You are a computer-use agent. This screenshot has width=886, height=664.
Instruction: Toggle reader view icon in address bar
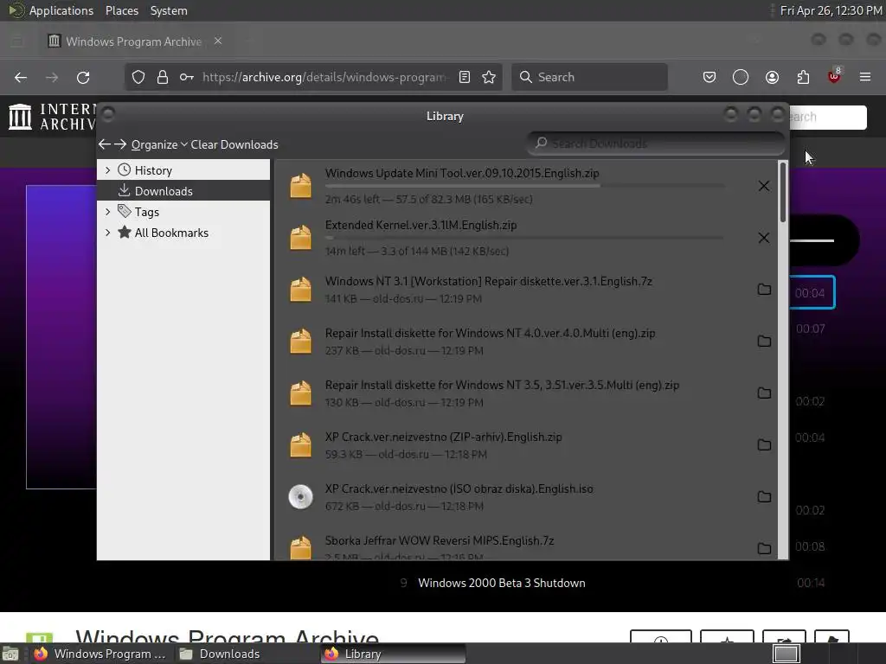[465, 77]
